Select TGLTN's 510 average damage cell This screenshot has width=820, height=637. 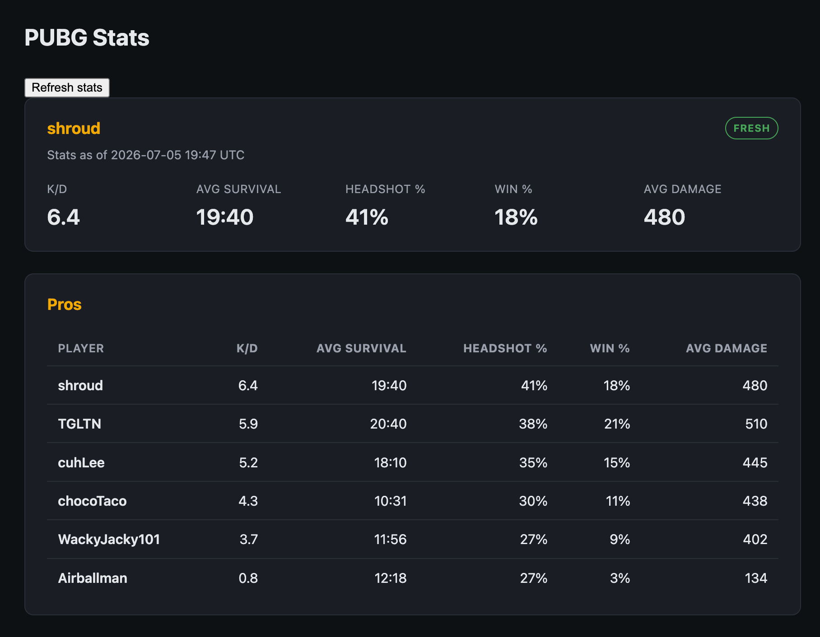click(x=756, y=424)
